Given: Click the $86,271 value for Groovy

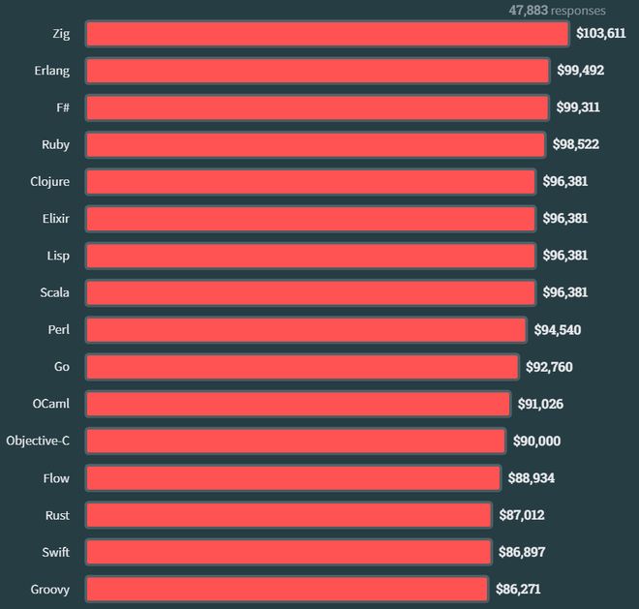Looking at the screenshot, I should (x=518, y=589).
